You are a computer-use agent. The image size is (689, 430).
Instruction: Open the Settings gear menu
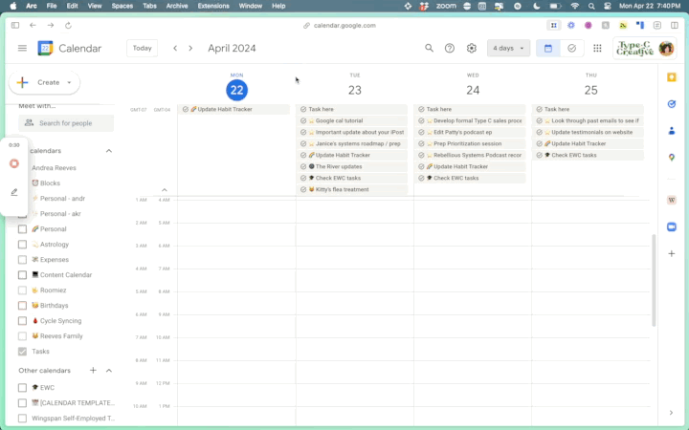[x=471, y=48]
